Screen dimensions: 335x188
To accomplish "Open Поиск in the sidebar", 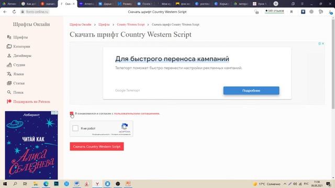I will (15, 92).
